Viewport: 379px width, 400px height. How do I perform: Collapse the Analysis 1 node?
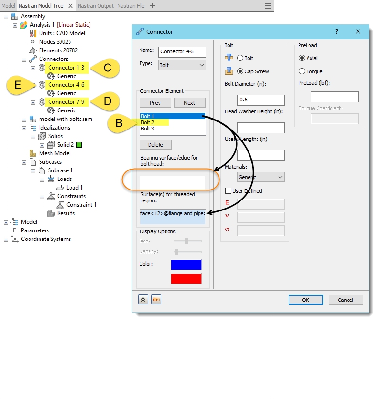[15, 25]
